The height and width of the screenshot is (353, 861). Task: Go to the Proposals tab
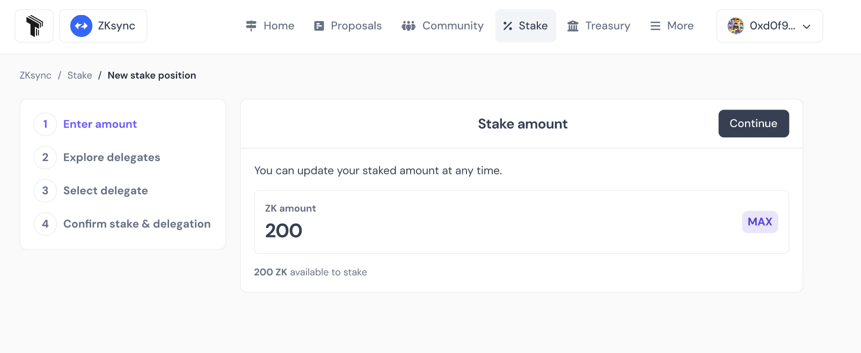click(348, 26)
